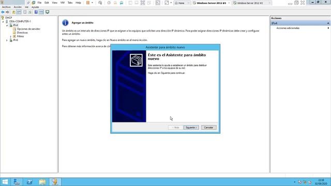Click the Help book icon in DHCP toolbar
The width and height of the screenshot is (331, 186).
click(x=36, y=12)
